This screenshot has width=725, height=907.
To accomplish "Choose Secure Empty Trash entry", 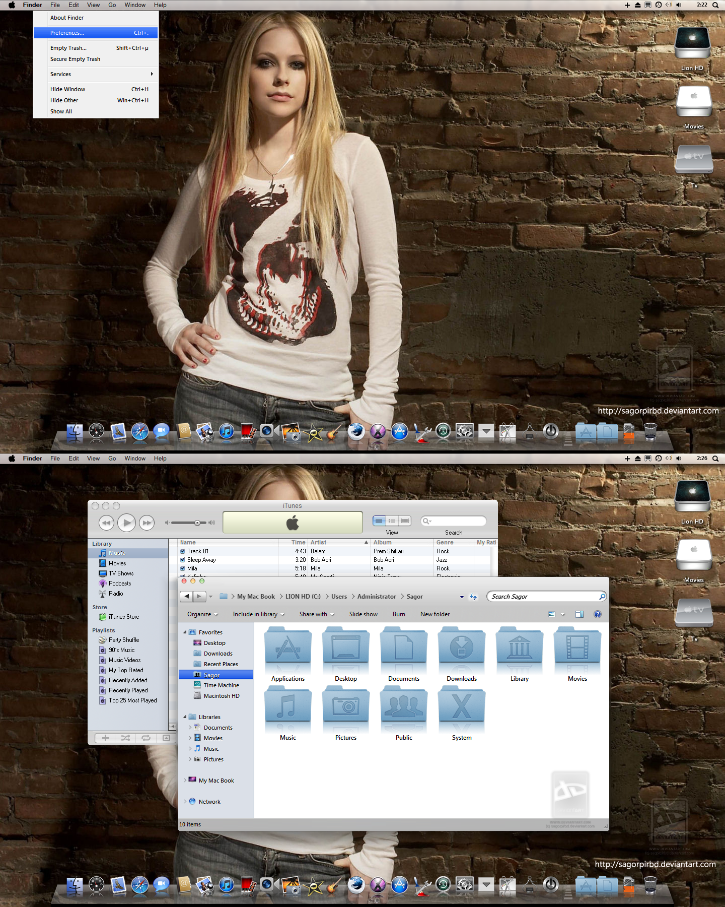I will [96, 59].
